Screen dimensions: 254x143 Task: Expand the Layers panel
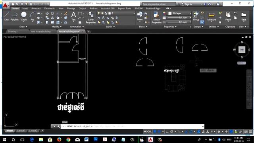click(110, 27)
